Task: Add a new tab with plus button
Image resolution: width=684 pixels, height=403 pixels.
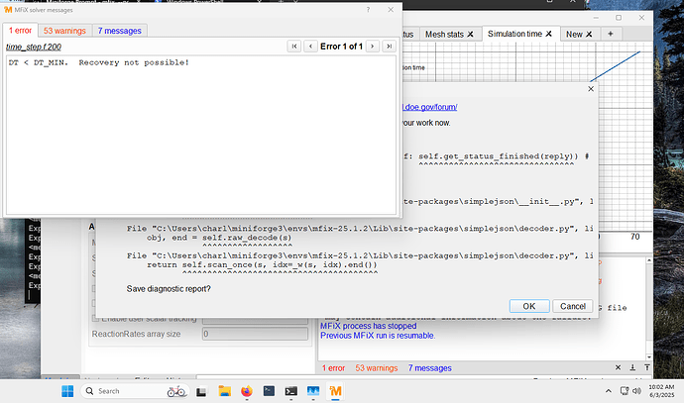Action: point(611,34)
